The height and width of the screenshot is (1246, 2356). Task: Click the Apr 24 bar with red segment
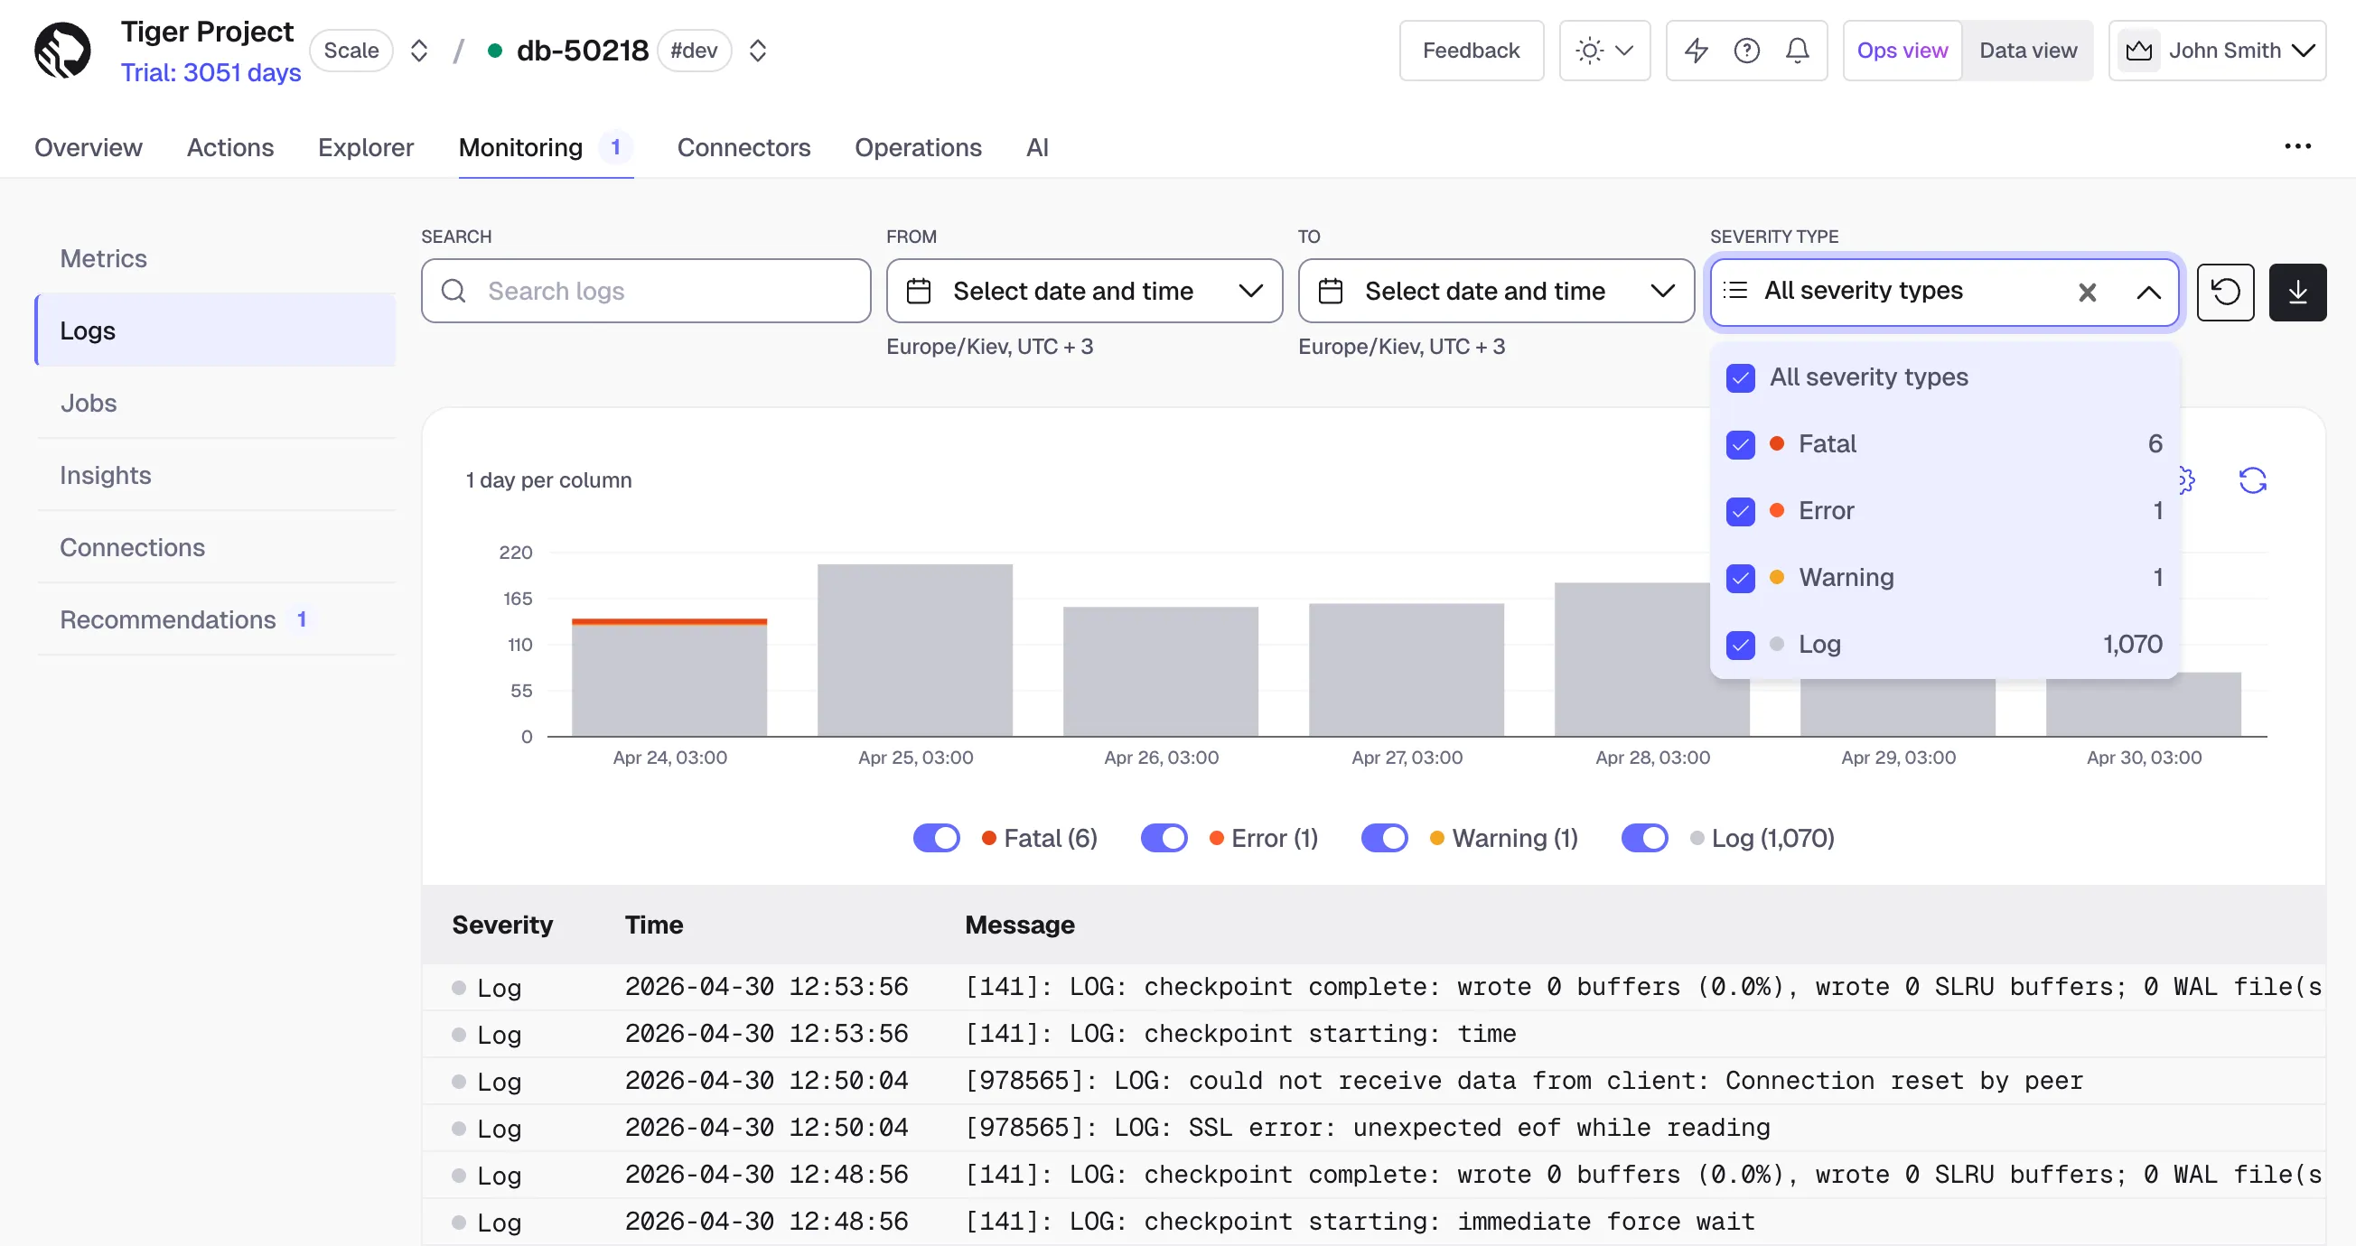[x=668, y=676]
